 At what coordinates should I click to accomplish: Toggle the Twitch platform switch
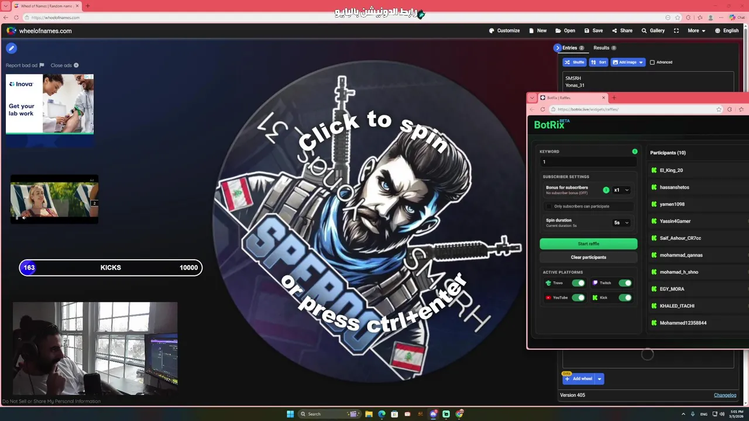click(625, 283)
